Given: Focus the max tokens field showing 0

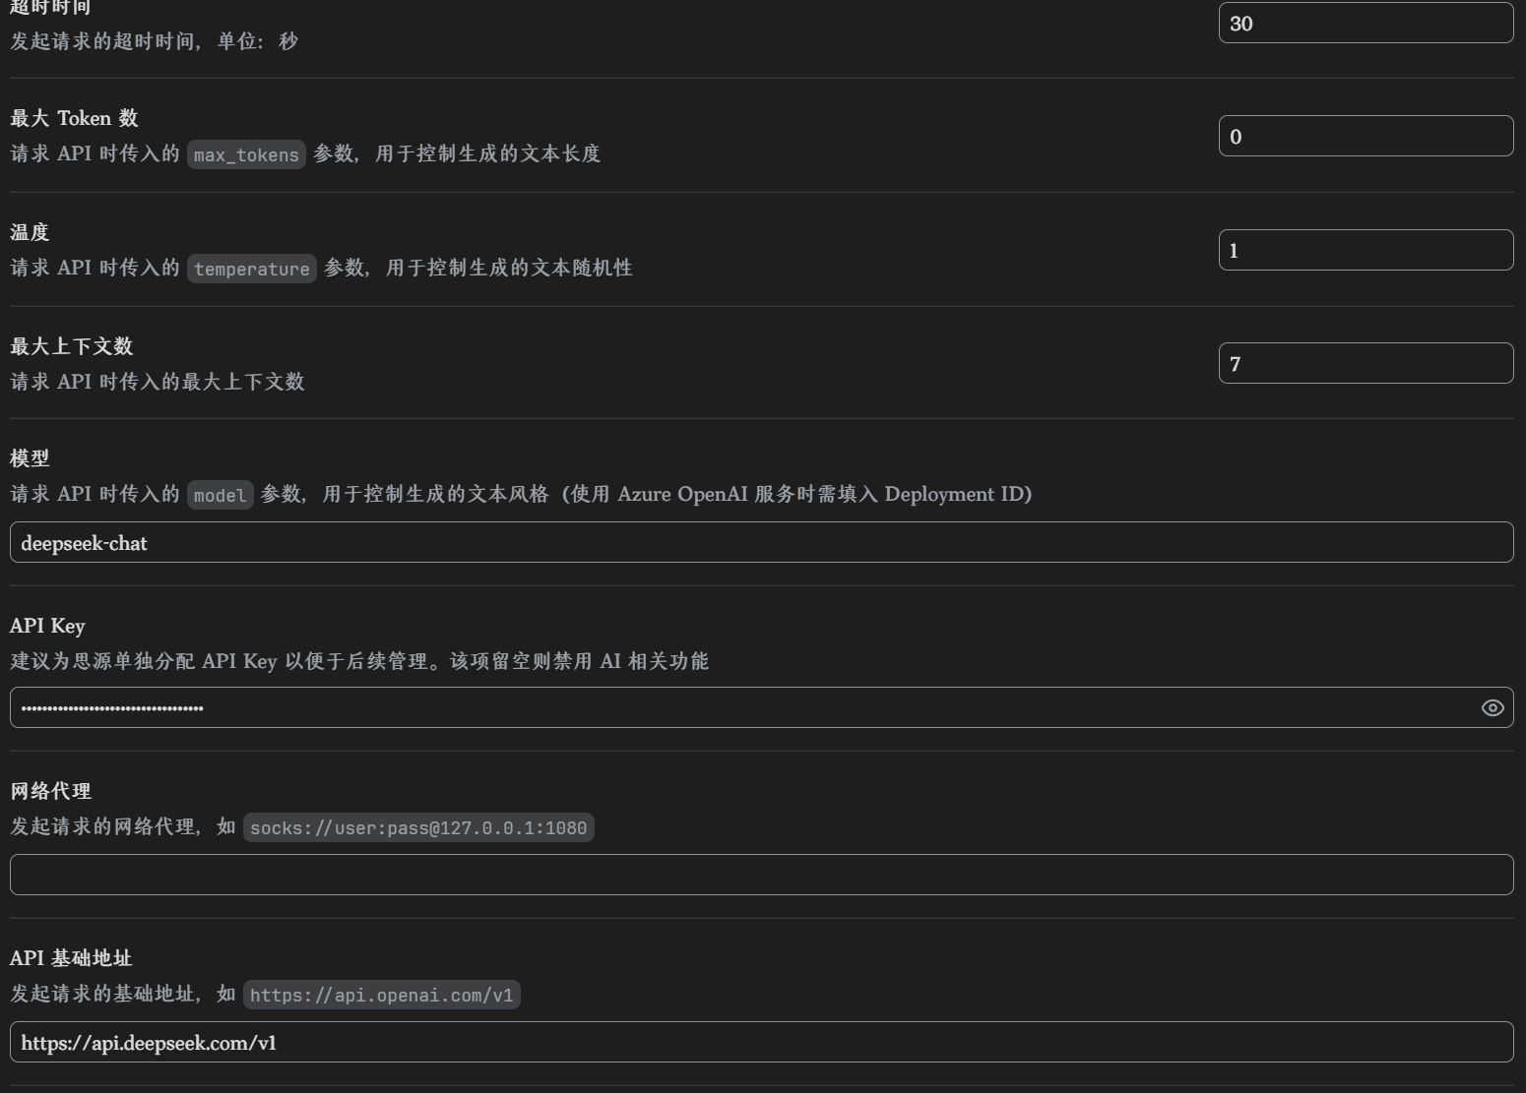Looking at the screenshot, I should click(1366, 136).
